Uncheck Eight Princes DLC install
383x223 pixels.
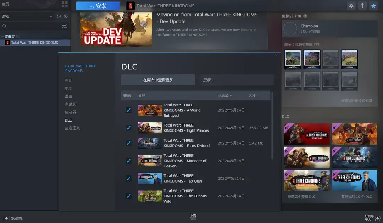pyautogui.click(x=128, y=128)
